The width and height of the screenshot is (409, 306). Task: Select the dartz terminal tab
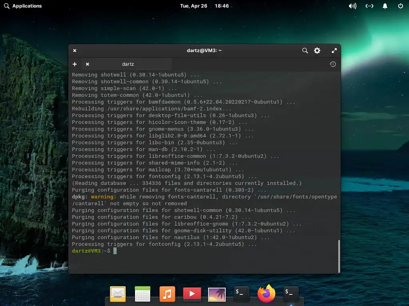coord(126,64)
